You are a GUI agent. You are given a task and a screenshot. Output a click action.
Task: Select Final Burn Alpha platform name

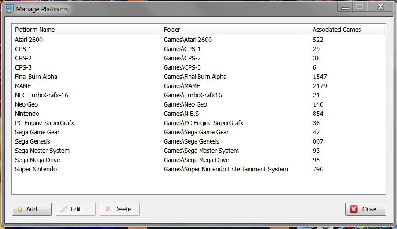coord(36,77)
